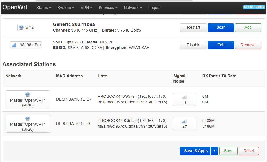The image size is (267, 162).
Task: Click the -98/-98 dBm signal strength icon
Action: (14, 45)
